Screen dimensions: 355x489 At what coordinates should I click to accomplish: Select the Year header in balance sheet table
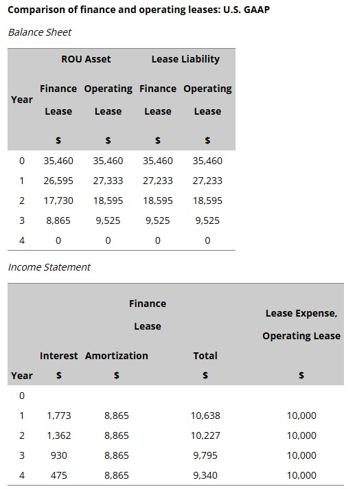[x=22, y=100]
